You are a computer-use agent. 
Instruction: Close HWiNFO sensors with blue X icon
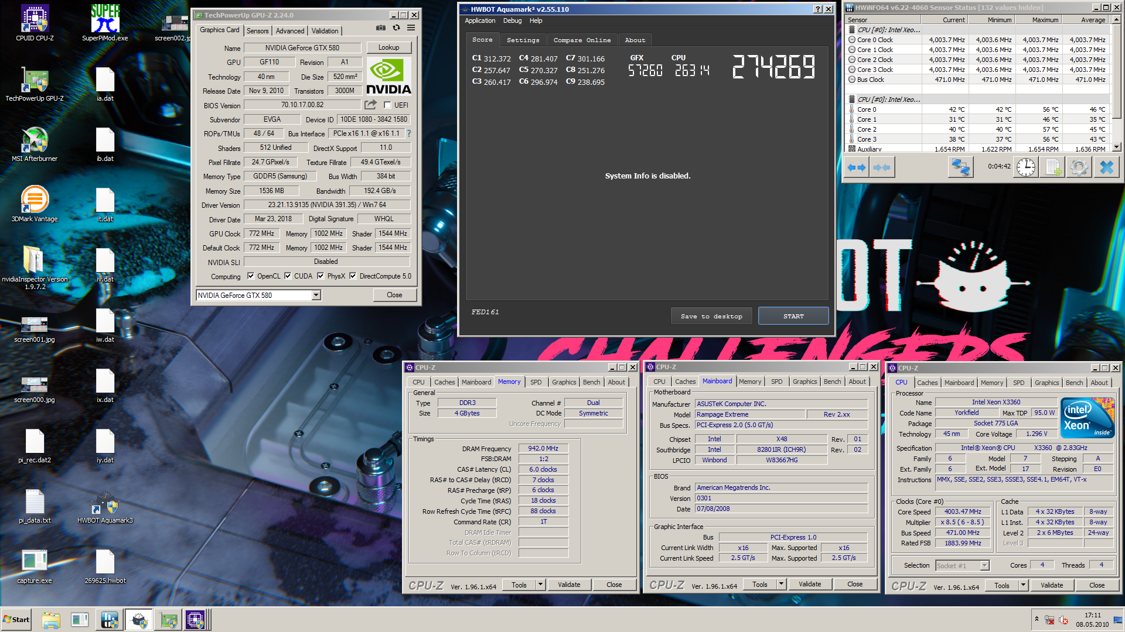click(x=1106, y=167)
